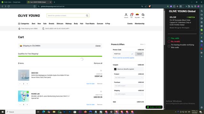
Task: Open the Face Masks menu item
Action: pos(90,24)
